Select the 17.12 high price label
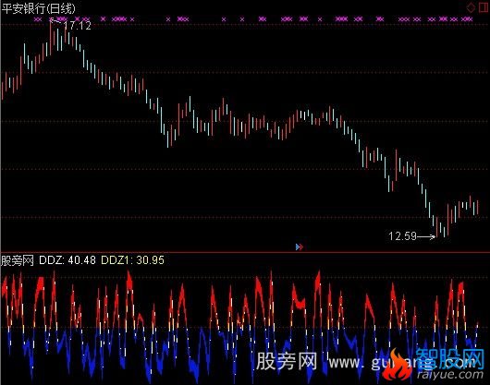This screenshot has height=385, width=490. point(77,26)
